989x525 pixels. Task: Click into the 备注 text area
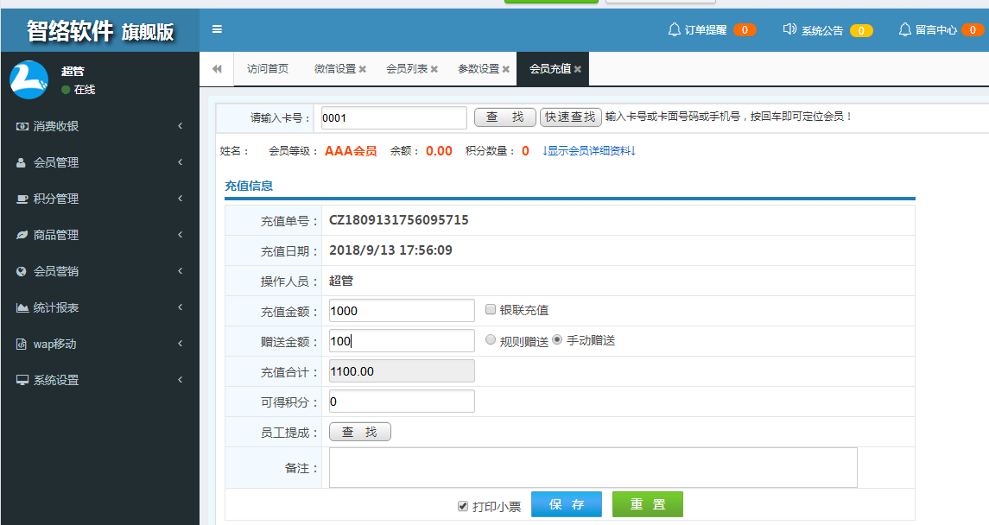pyautogui.click(x=593, y=467)
